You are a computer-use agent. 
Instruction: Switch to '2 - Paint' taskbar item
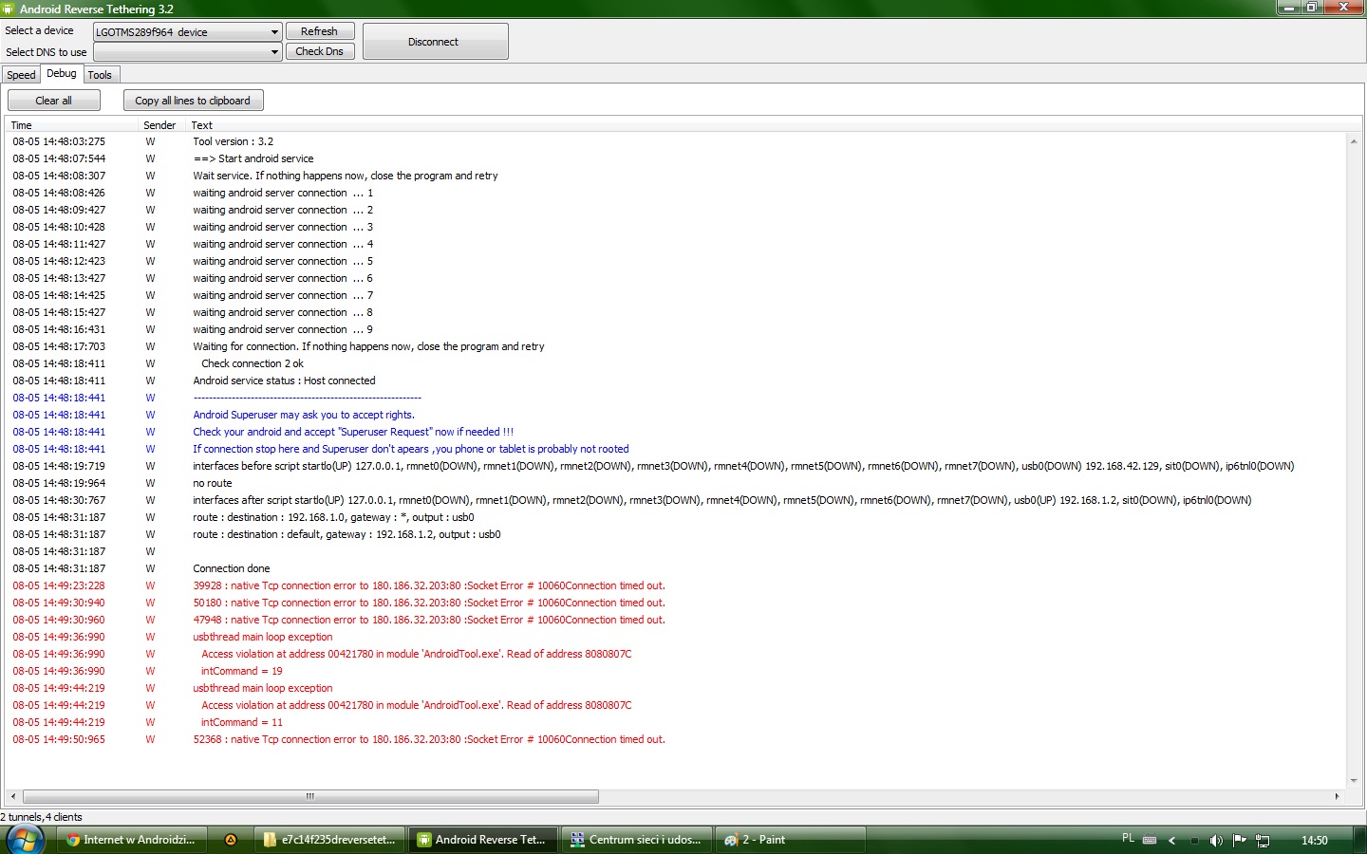tap(790, 840)
